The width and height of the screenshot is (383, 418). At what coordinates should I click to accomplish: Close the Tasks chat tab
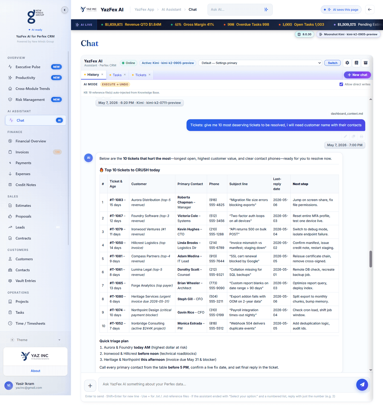(x=125, y=75)
